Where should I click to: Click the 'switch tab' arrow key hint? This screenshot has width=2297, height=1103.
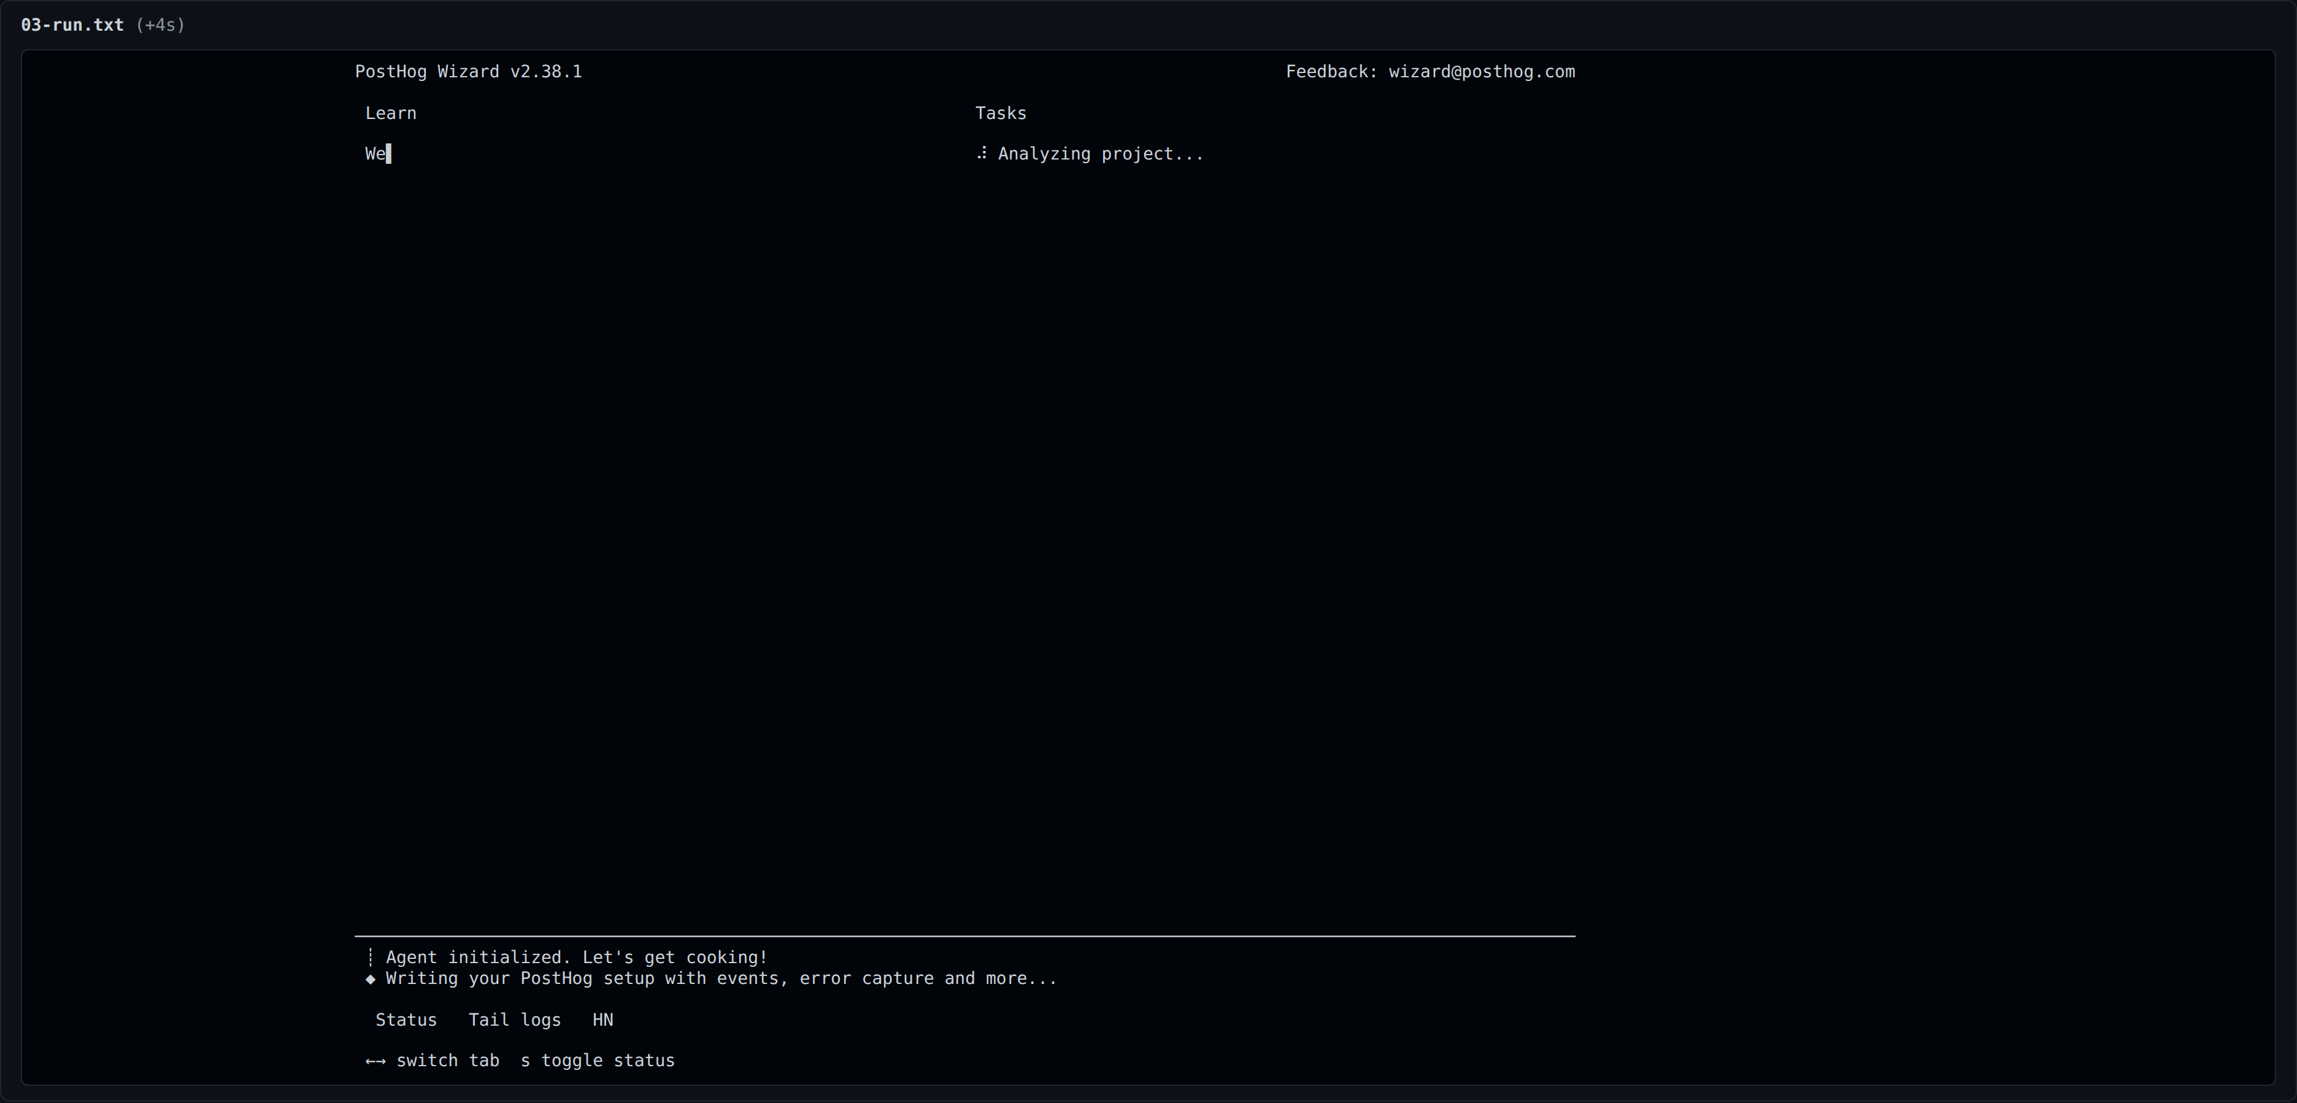click(433, 1060)
